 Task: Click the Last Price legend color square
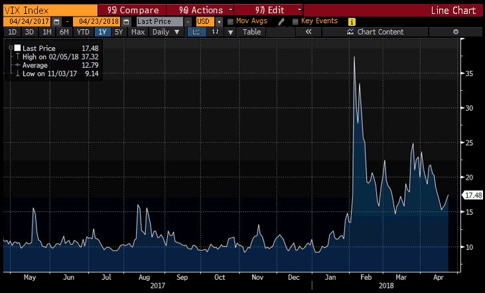[18, 48]
